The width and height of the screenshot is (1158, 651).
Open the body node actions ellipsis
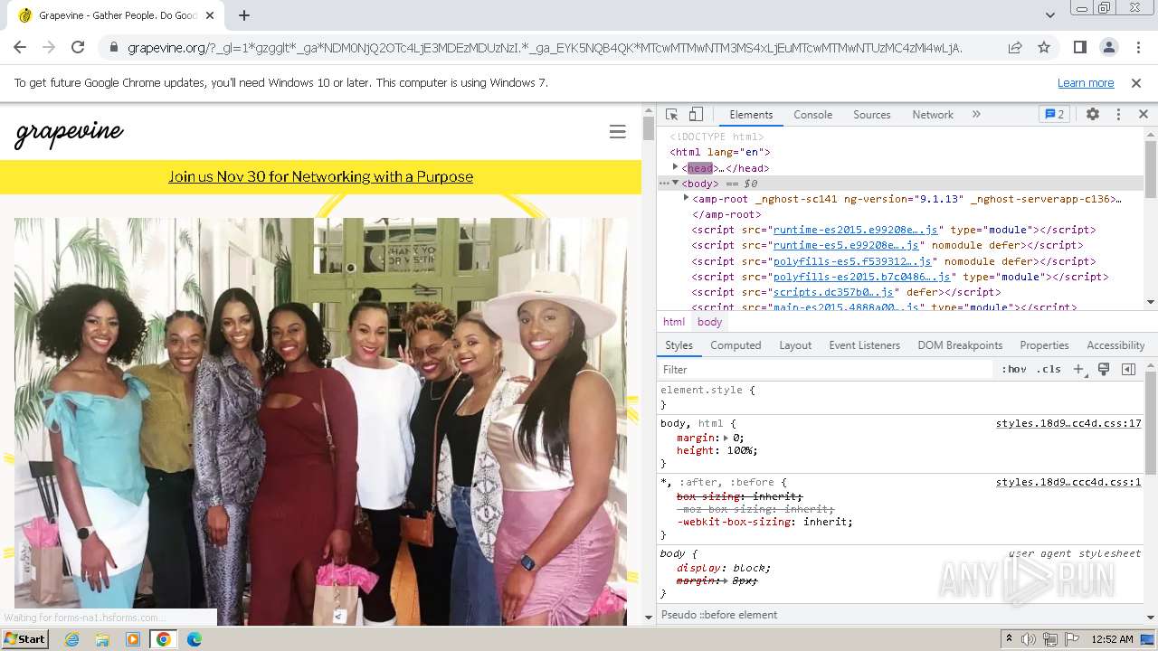664,183
